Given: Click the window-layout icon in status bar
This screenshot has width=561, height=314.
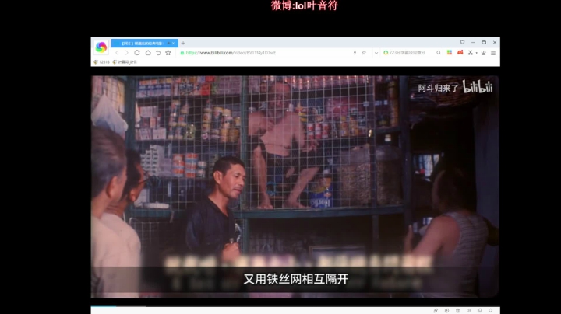Looking at the screenshot, I should pos(480,311).
